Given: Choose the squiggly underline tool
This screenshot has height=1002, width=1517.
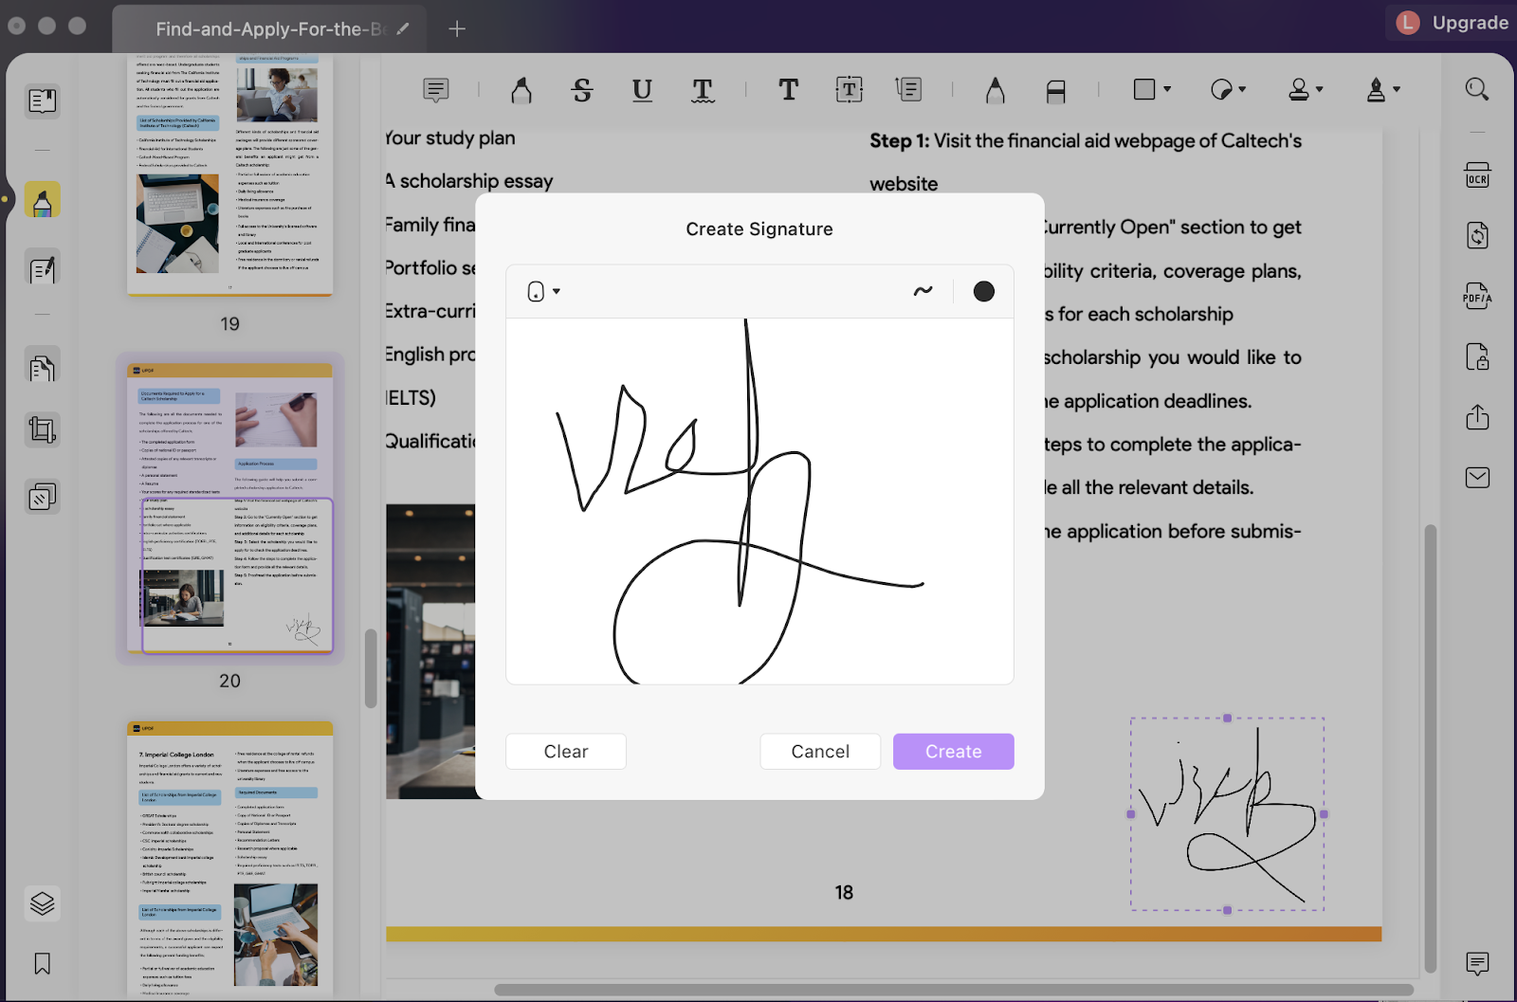Looking at the screenshot, I should click(x=703, y=90).
